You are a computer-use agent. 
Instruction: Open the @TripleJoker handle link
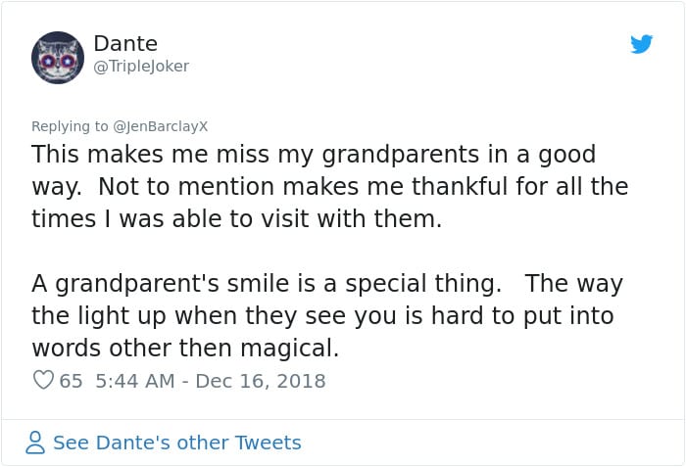click(141, 66)
